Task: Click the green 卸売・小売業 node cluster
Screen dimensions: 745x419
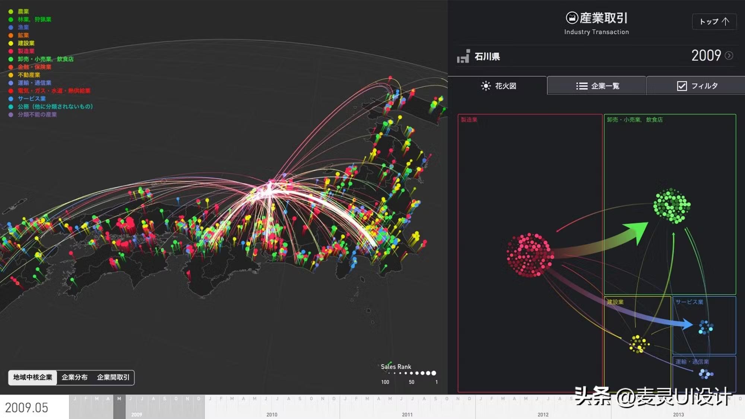Action: click(x=672, y=206)
